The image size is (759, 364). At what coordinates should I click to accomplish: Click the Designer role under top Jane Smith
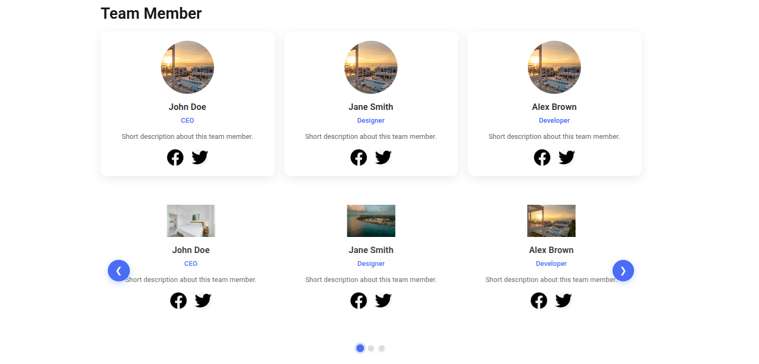[371, 121]
